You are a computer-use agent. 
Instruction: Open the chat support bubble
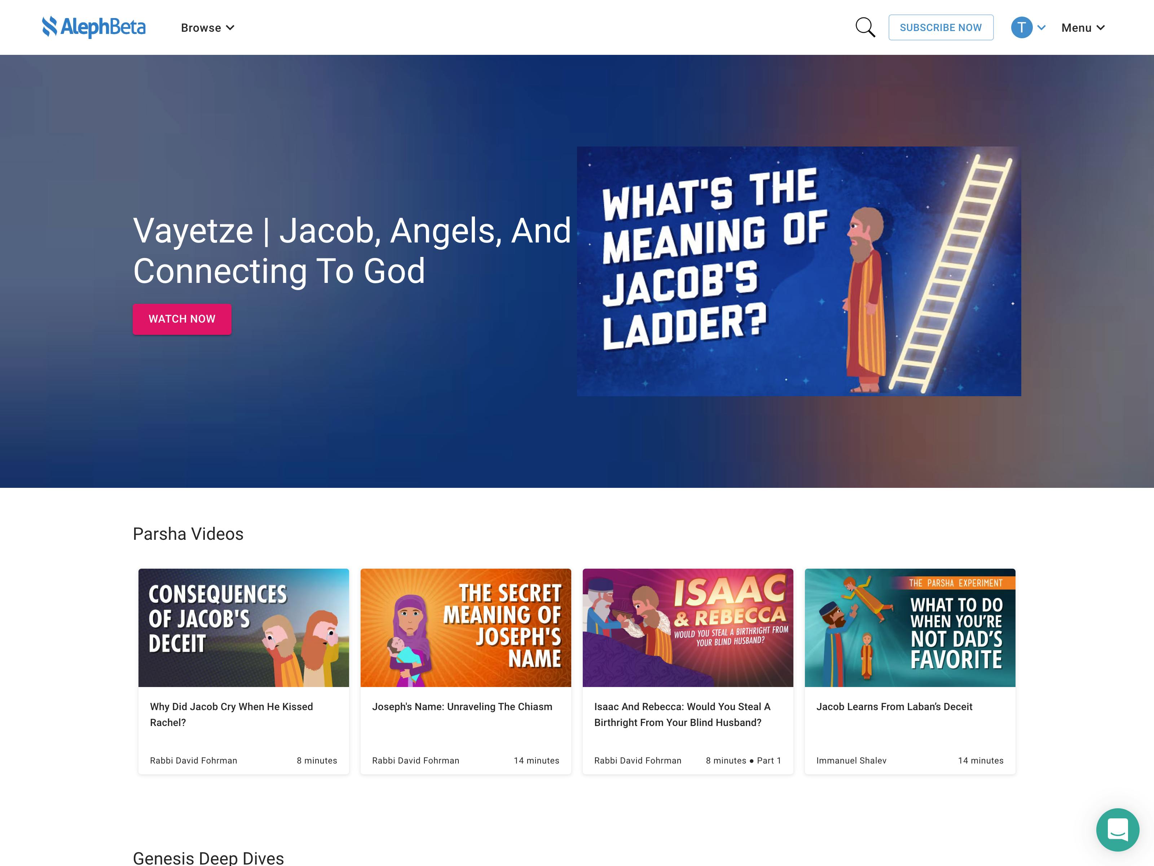coord(1117,830)
